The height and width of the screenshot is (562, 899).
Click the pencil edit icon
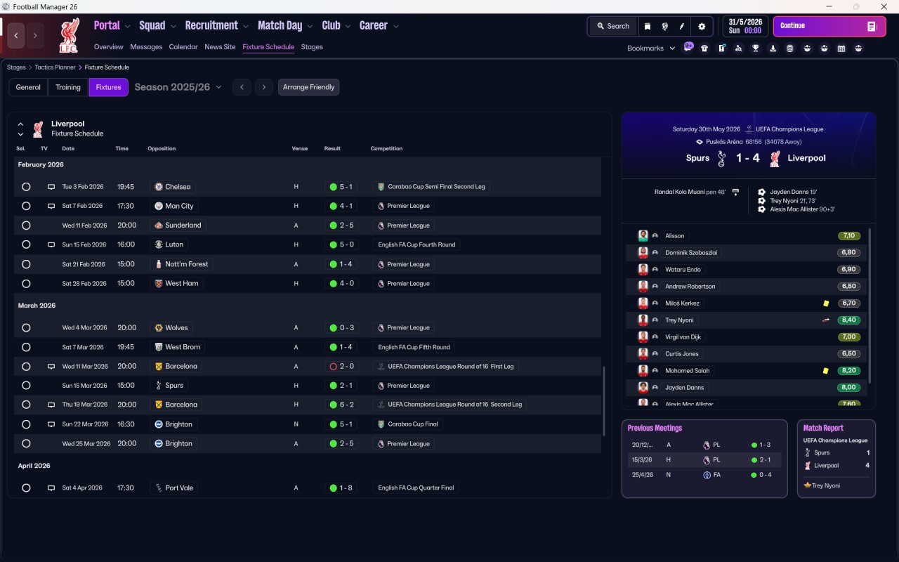[x=682, y=26]
